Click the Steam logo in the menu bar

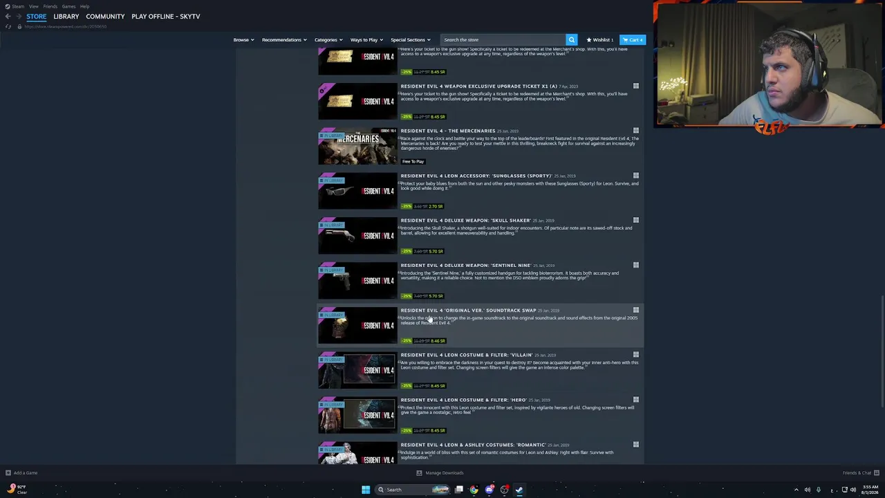(7, 6)
